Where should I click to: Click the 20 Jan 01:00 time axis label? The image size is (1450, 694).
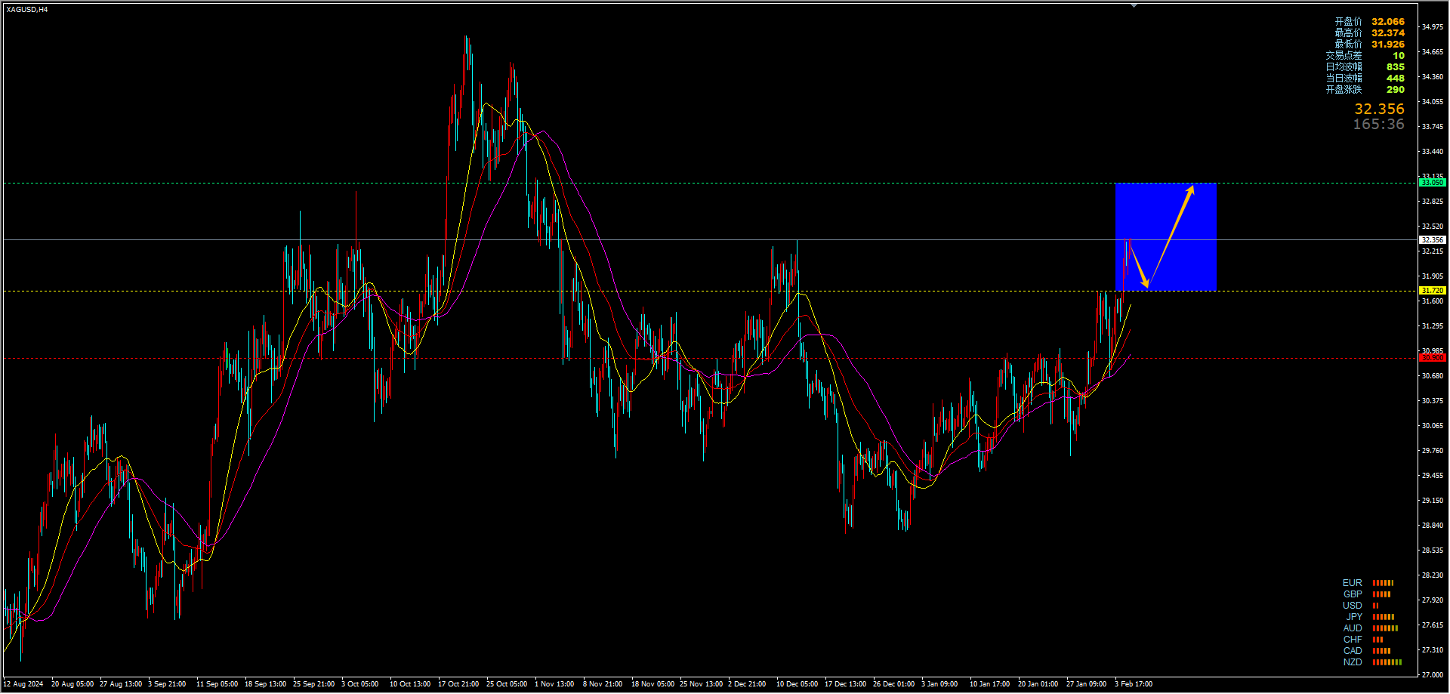tap(1038, 684)
